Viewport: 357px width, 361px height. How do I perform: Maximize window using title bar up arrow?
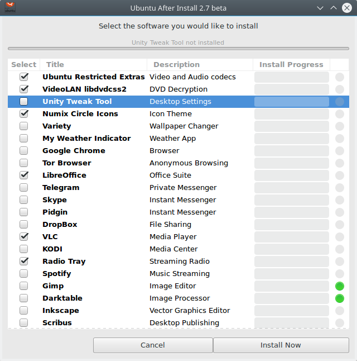coord(334,8)
